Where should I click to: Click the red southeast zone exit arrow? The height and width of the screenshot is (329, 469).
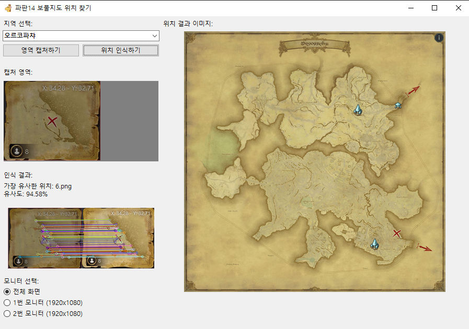coord(425,248)
